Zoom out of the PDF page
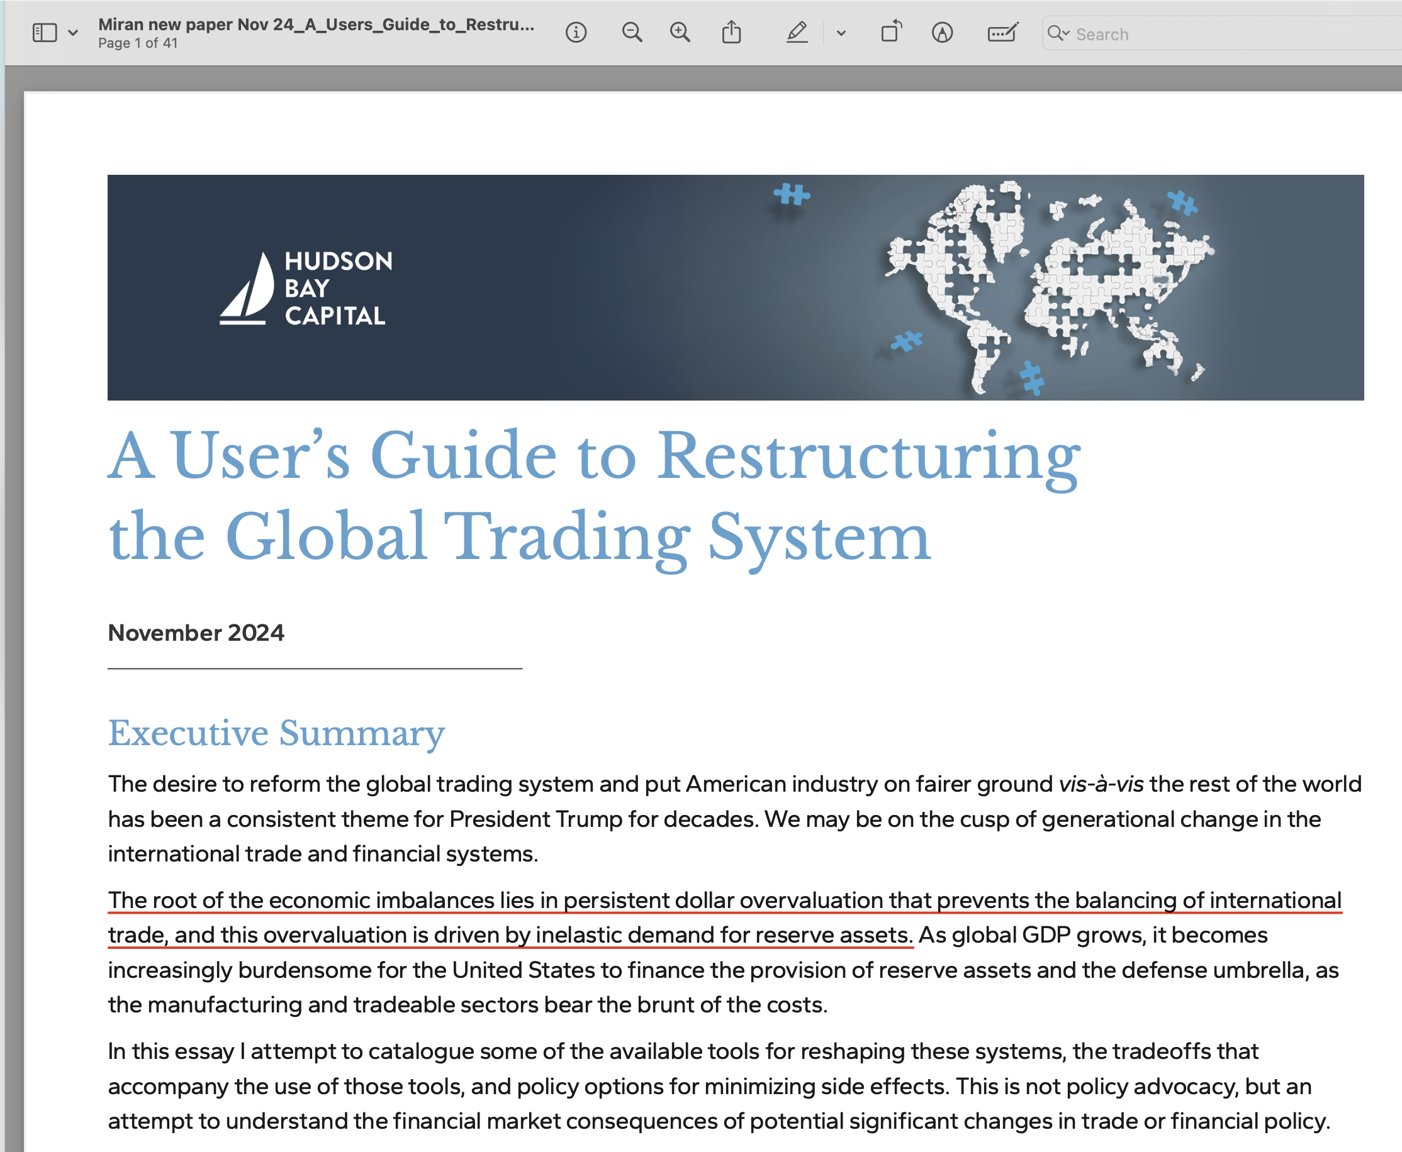This screenshot has height=1152, width=1402. point(632,33)
